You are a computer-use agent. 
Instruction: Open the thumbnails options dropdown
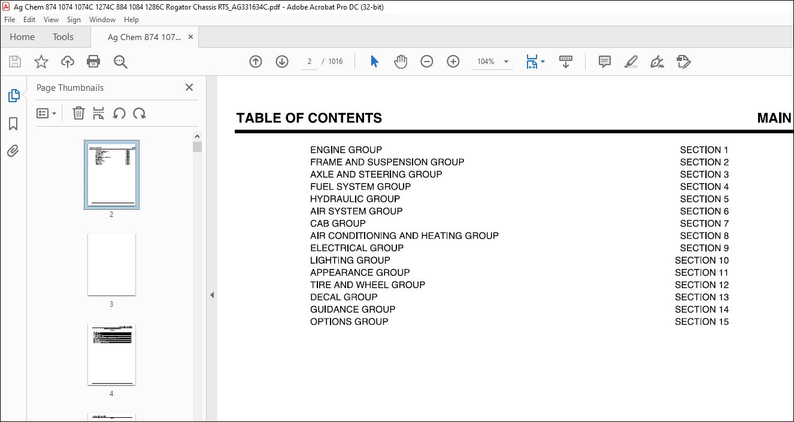[x=46, y=113]
